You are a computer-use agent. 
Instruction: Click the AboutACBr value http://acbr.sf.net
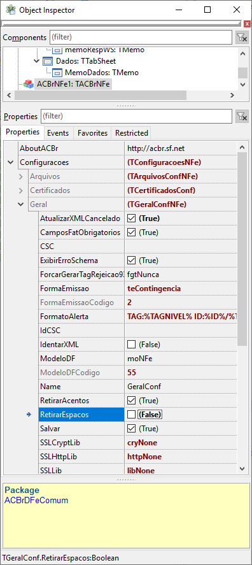coord(156,148)
